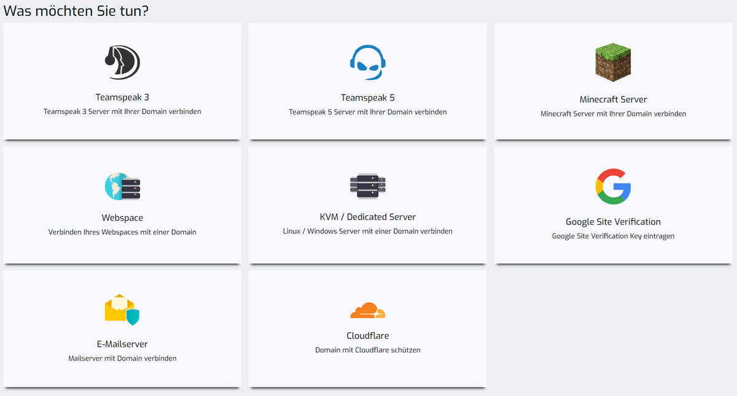Click the KVM server rack icon
The height and width of the screenshot is (396, 737).
pyautogui.click(x=368, y=186)
